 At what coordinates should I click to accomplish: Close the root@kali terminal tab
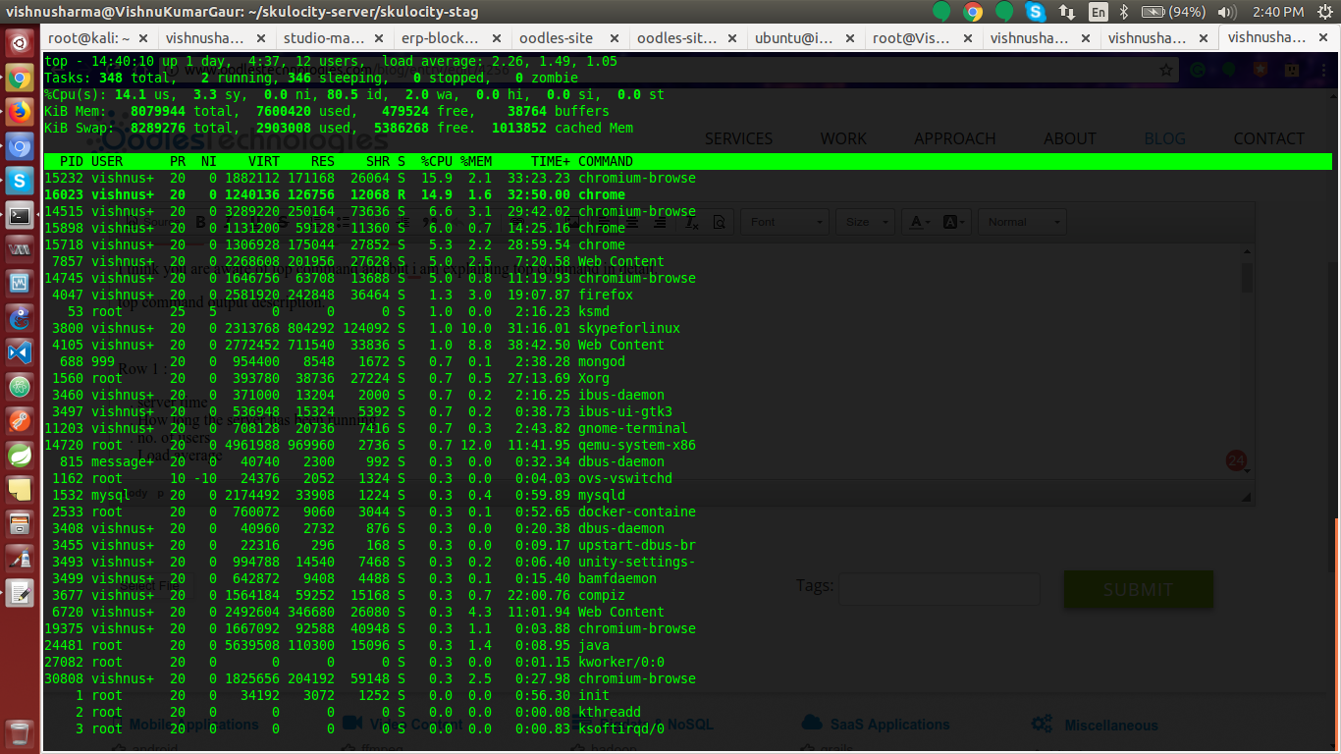pos(143,38)
